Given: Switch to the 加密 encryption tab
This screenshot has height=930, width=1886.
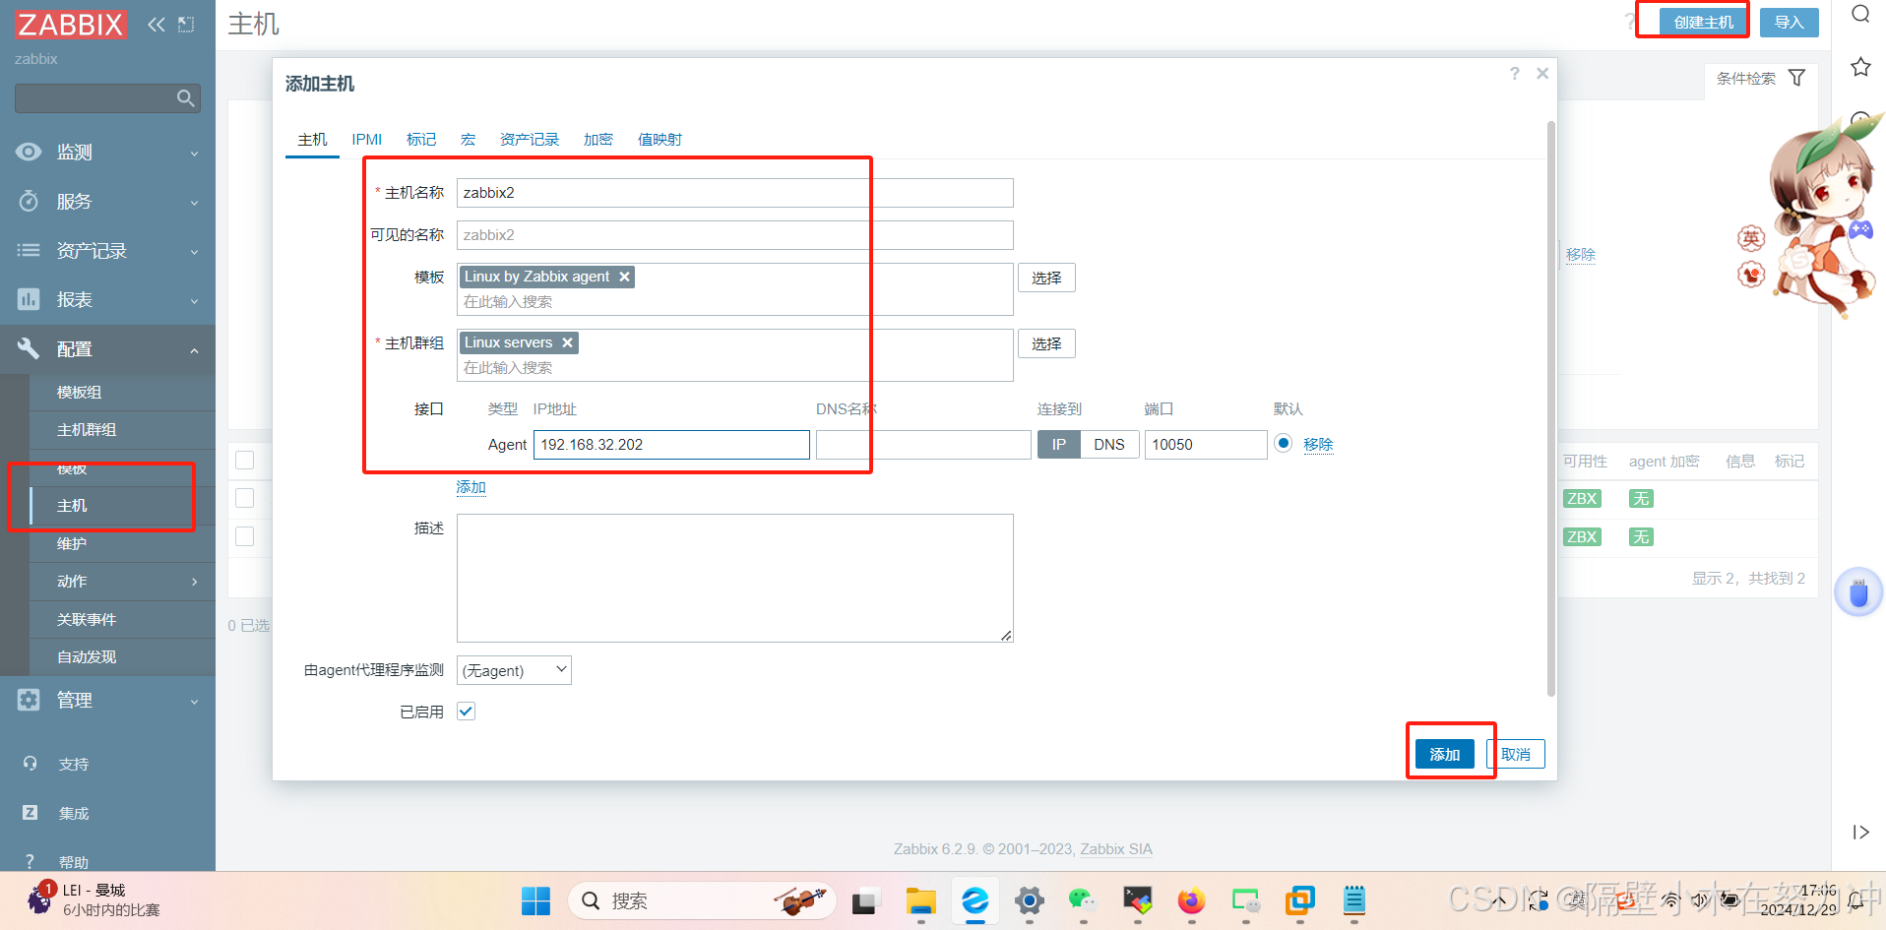Looking at the screenshot, I should coord(598,140).
